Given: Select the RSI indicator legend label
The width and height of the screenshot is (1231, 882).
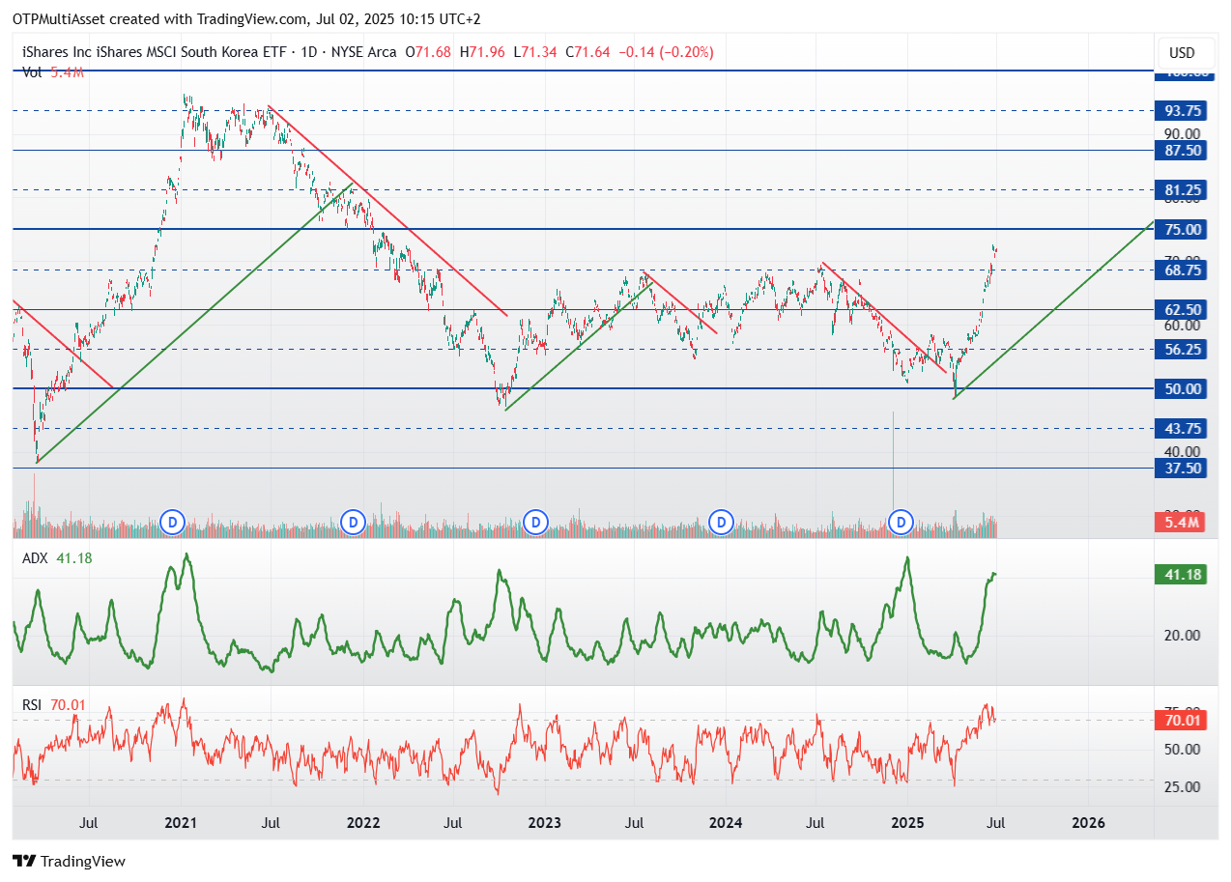Looking at the screenshot, I should point(32,705).
